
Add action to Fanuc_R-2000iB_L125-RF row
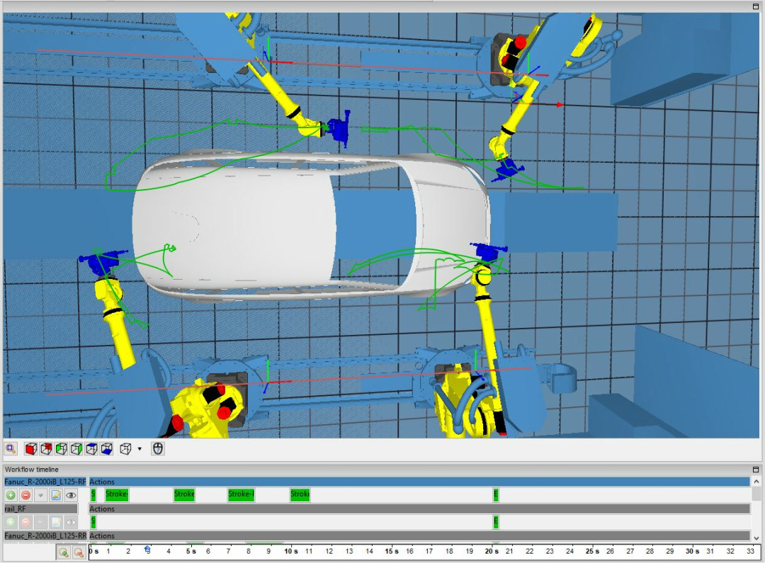[11, 495]
